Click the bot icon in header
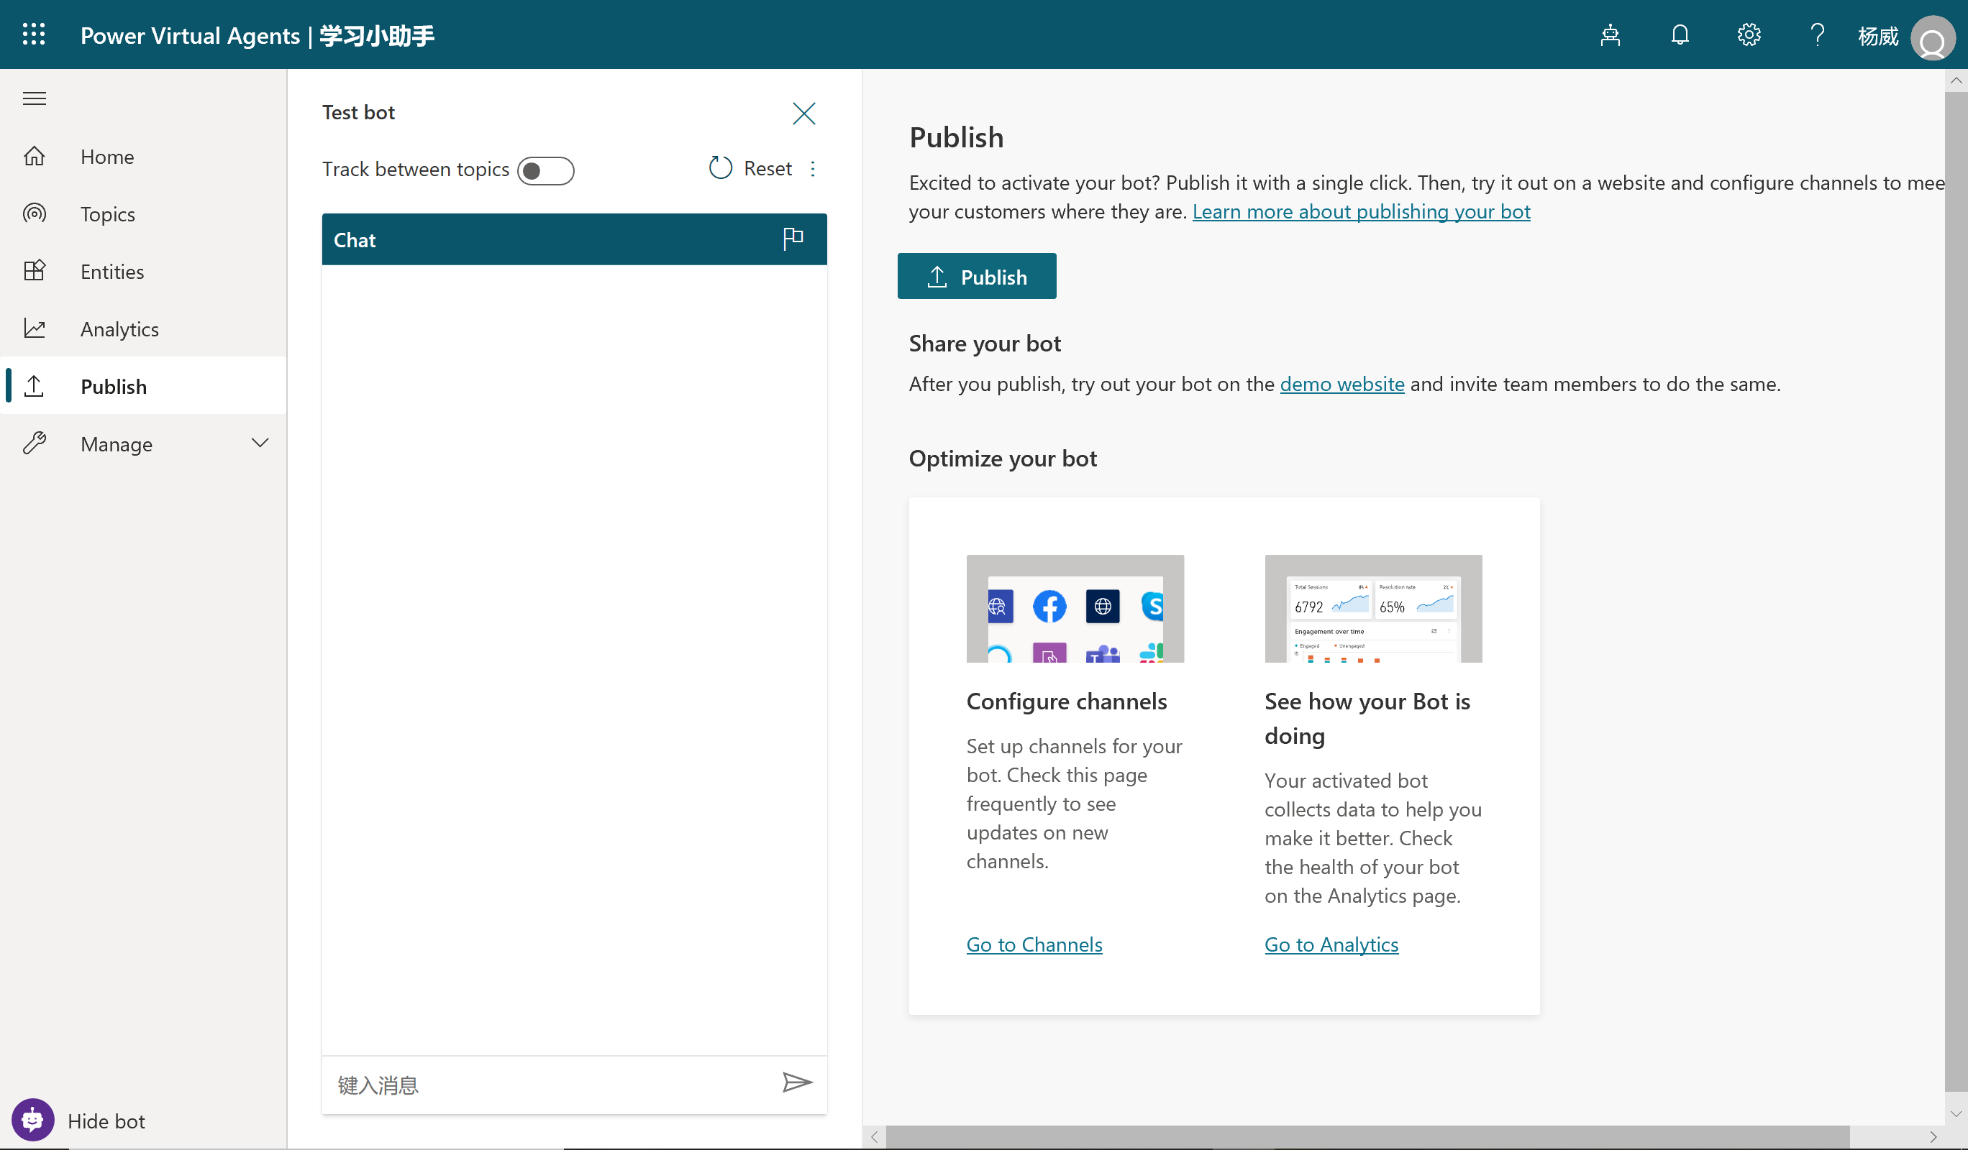This screenshot has width=1968, height=1150. tap(1611, 35)
